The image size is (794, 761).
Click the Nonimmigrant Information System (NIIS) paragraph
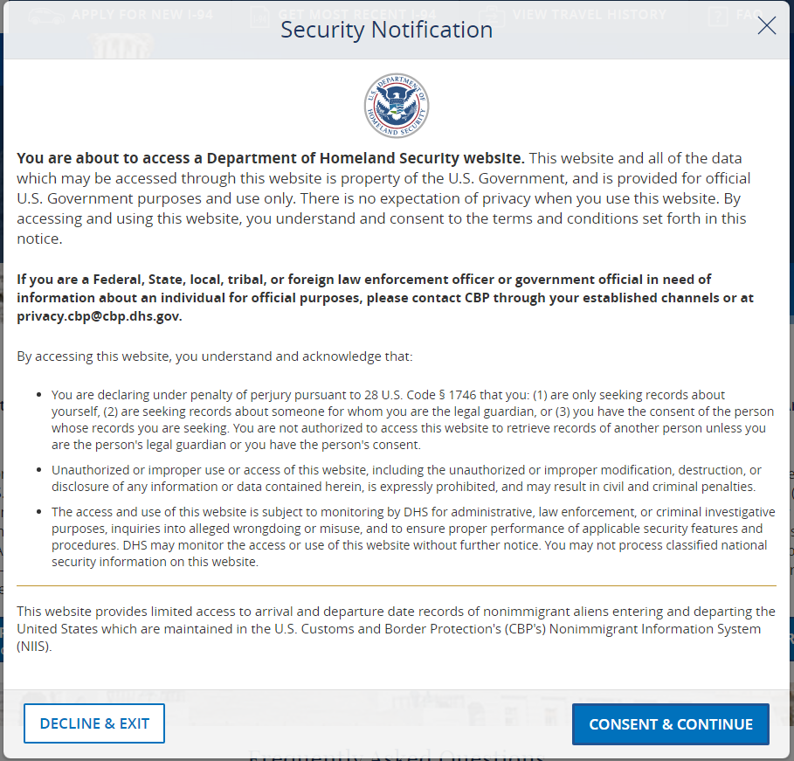point(395,628)
